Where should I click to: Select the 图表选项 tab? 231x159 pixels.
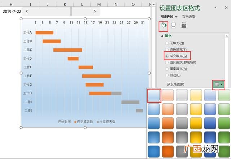[167, 17]
